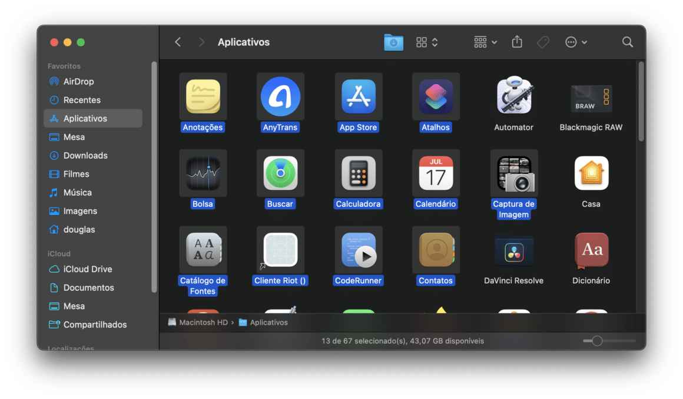The width and height of the screenshot is (683, 399).
Task: Select the Atalhos app icon
Action: pos(436,97)
